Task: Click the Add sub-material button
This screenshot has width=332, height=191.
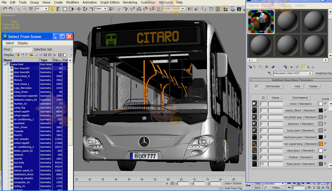Action: tap(297, 86)
